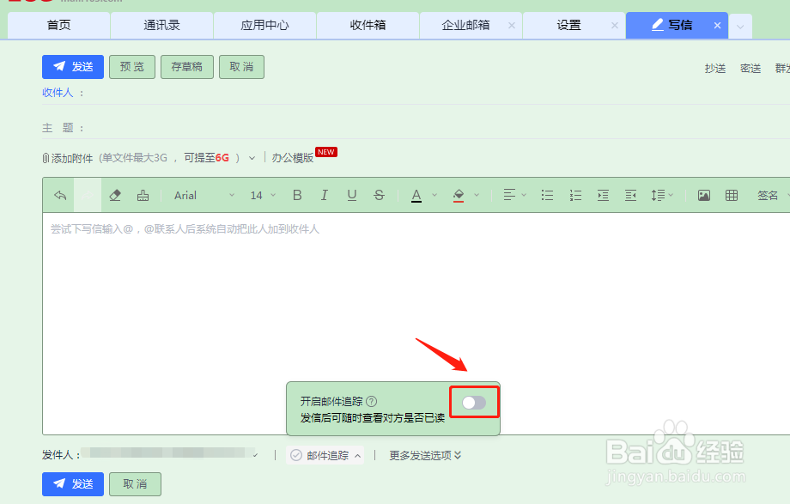Viewport: 790px width, 504px height.
Task: Click the bottom 取消 button
Action: tap(135, 484)
